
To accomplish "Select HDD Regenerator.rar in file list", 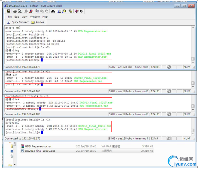I will tap(38, 146).
